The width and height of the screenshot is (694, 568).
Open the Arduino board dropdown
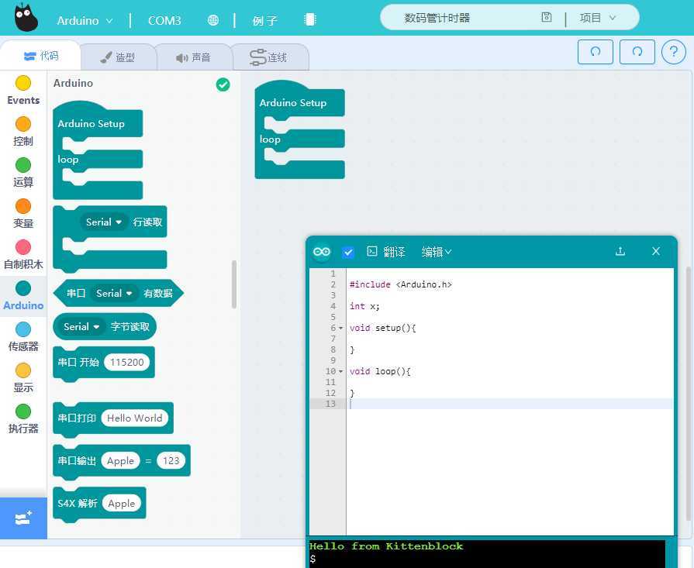[85, 20]
